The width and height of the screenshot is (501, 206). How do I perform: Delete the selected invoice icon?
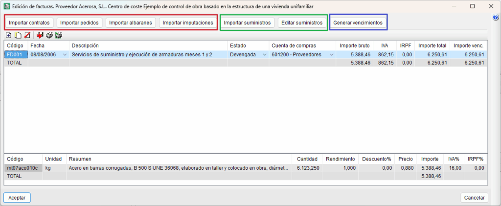pos(27,35)
